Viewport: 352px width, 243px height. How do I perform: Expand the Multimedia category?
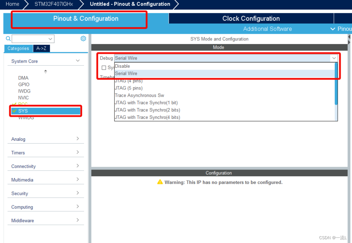coord(78,179)
